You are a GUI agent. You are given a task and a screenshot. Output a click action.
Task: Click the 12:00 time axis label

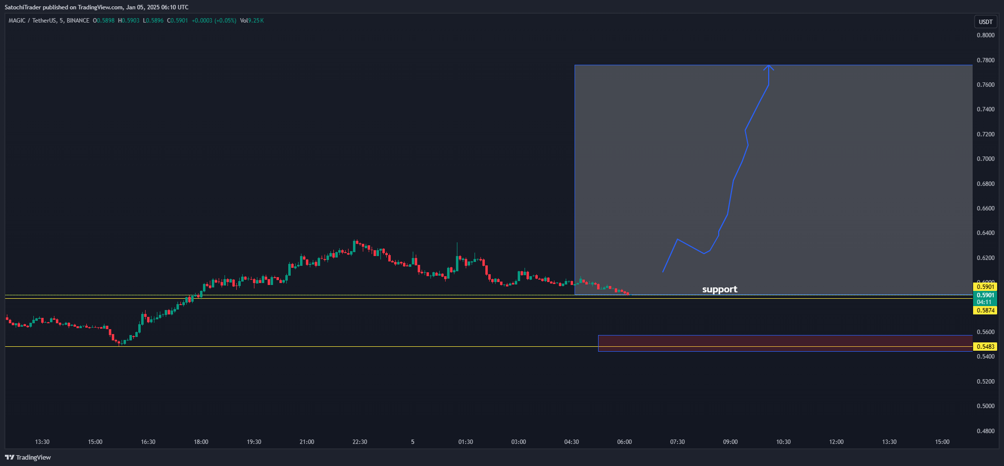click(x=836, y=442)
